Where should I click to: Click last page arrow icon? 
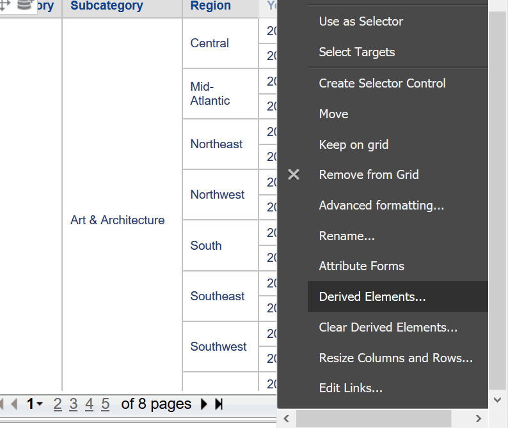(x=219, y=404)
